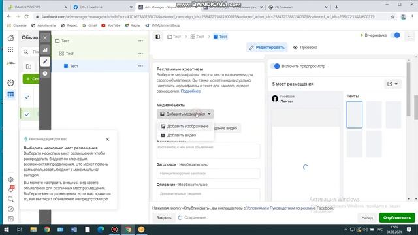Click the green create button
The height and width of the screenshot is (235, 418).
click(31, 79)
